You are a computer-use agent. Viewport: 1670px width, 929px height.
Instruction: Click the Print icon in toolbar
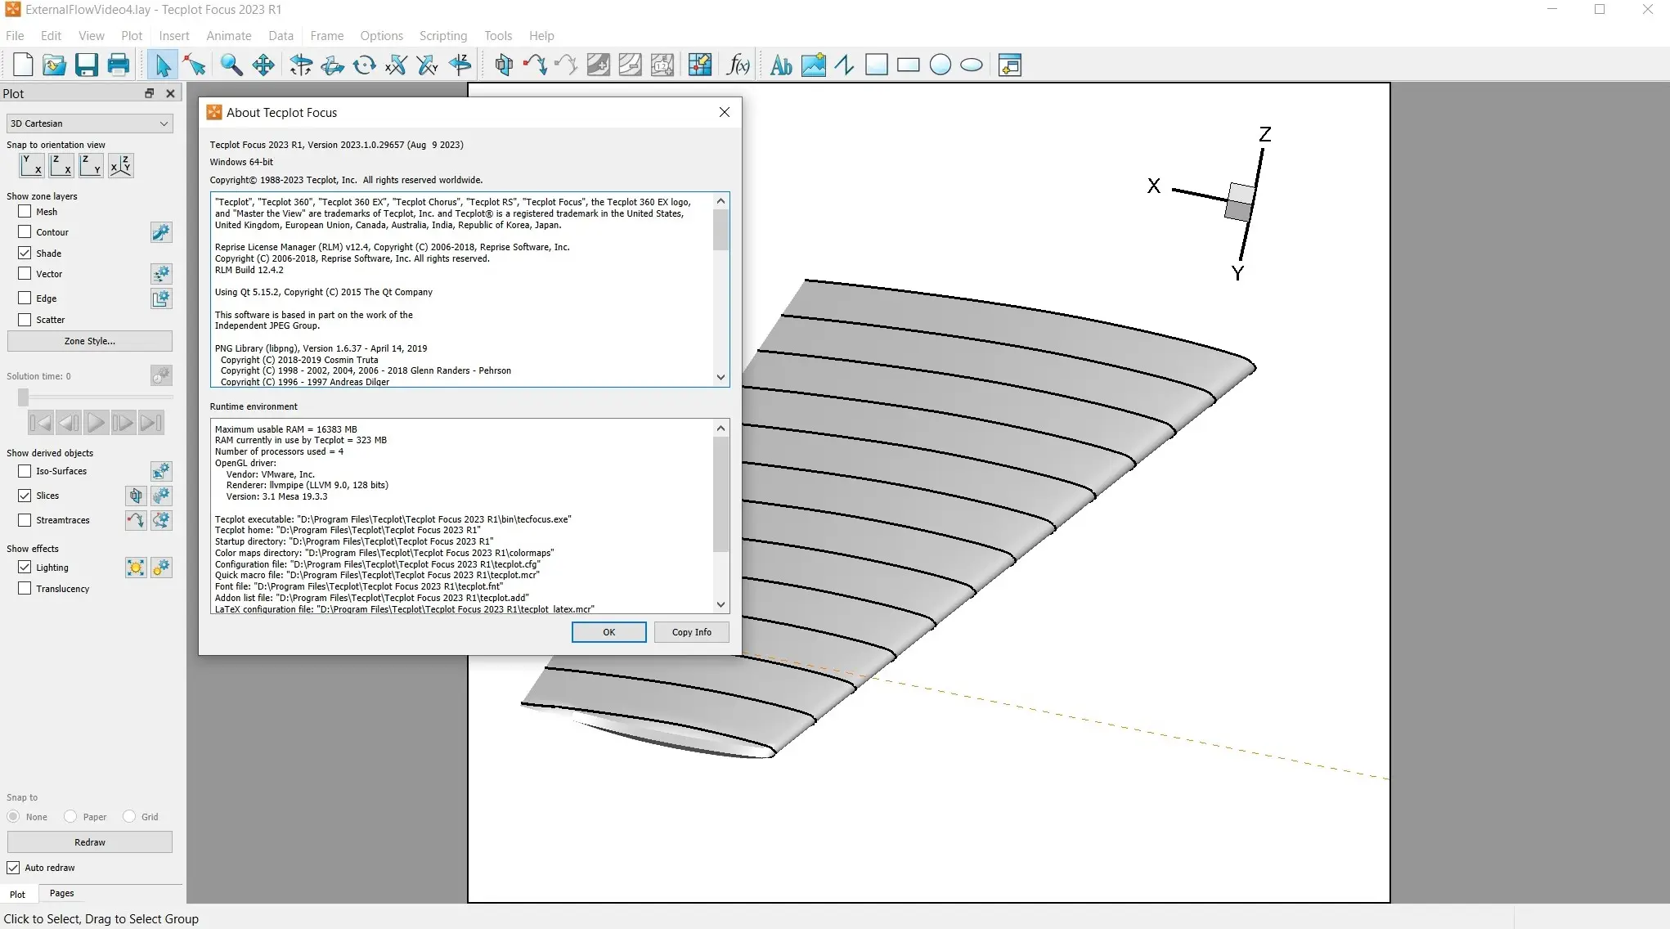coord(119,65)
